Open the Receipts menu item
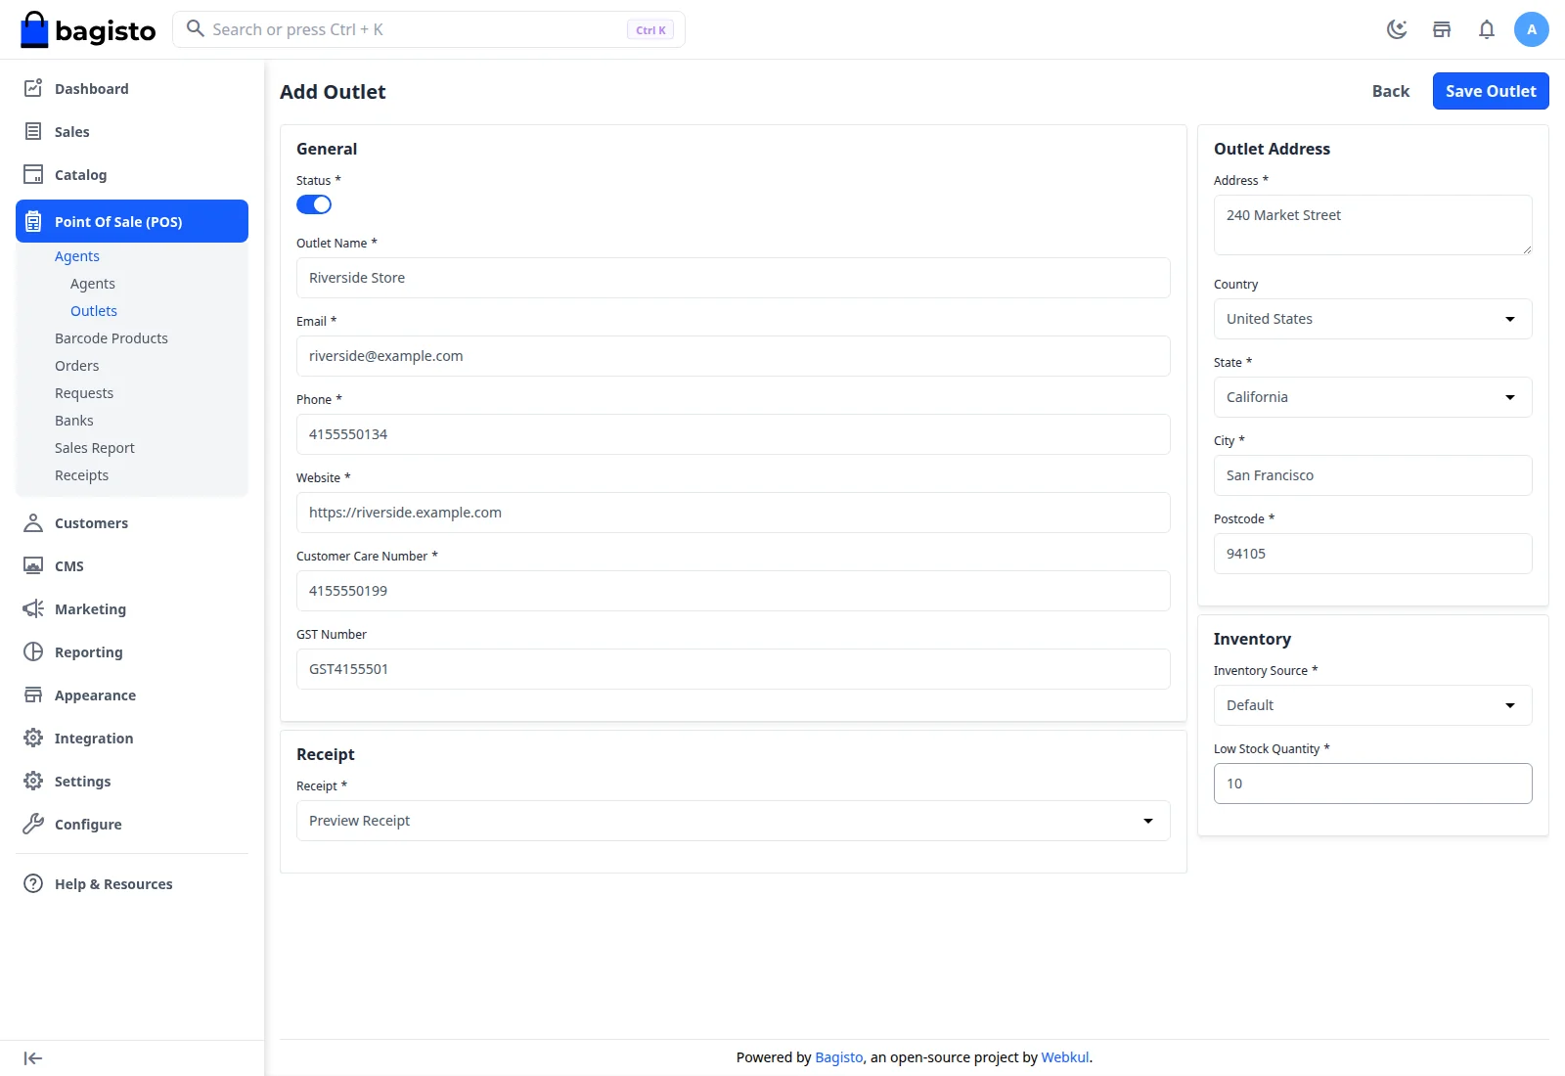 (82, 475)
